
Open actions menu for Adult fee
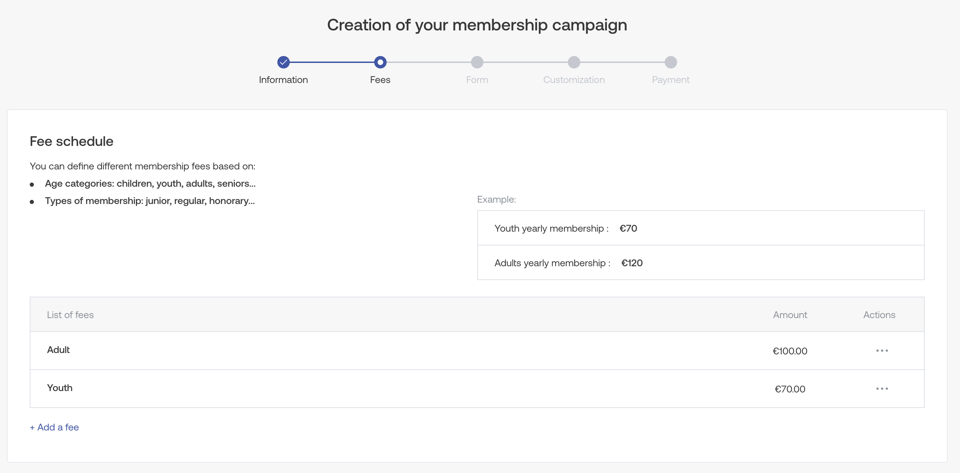(x=882, y=351)
